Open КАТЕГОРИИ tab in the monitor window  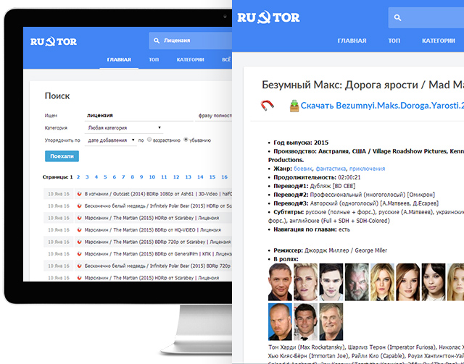click(190, 59)
